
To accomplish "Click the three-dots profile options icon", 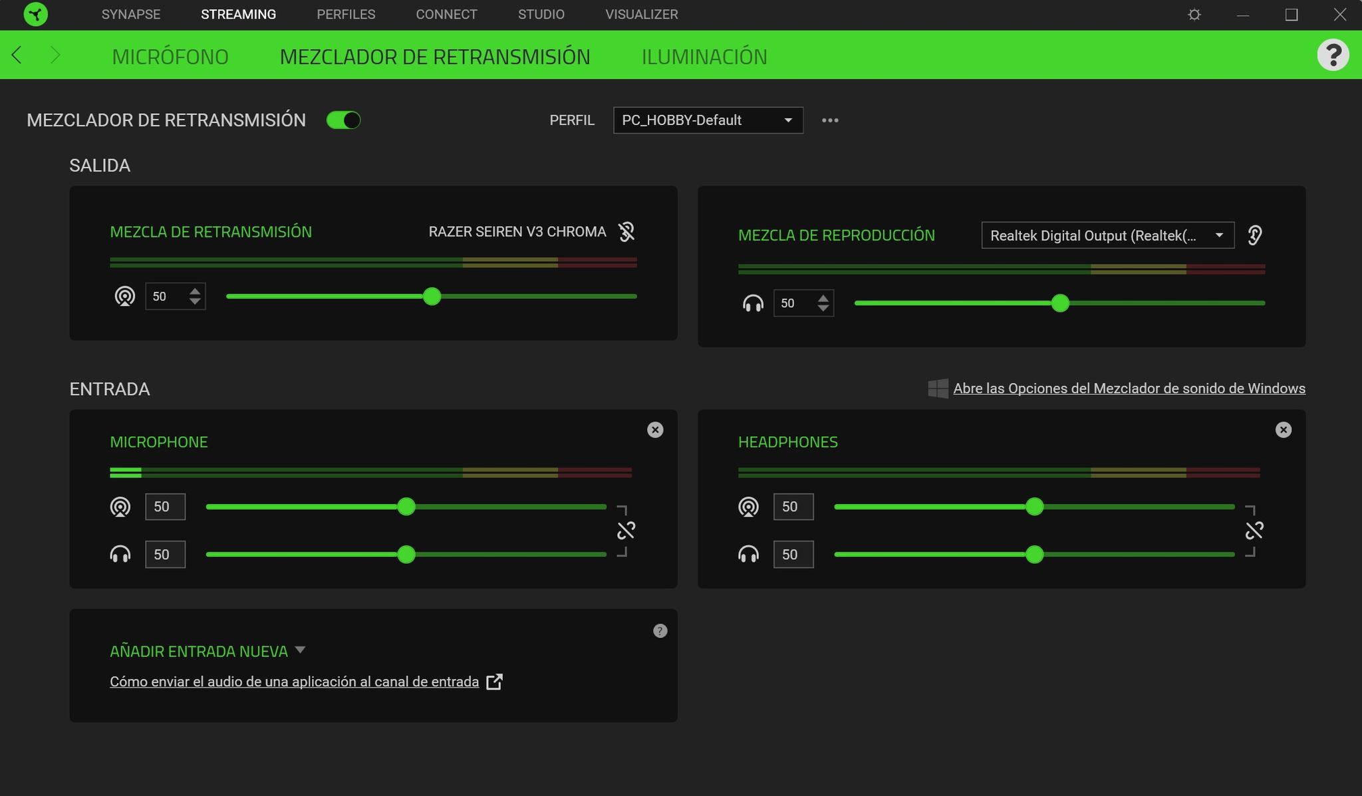I will pyautogui.click(x=829, y=120).
